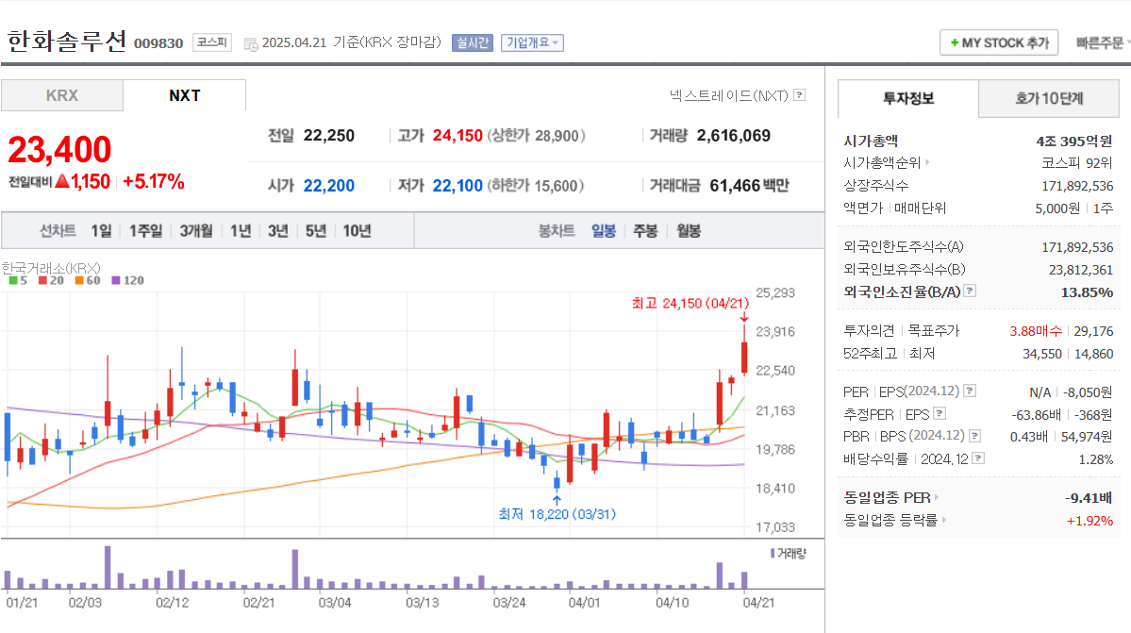Click the purple 120-day moving average legend

127,280
